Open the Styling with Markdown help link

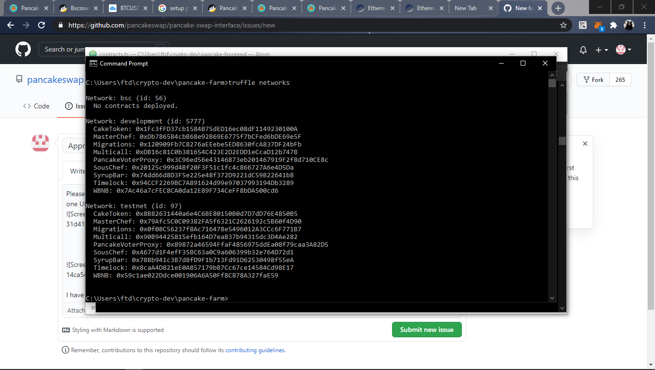[x=118, y=330]
